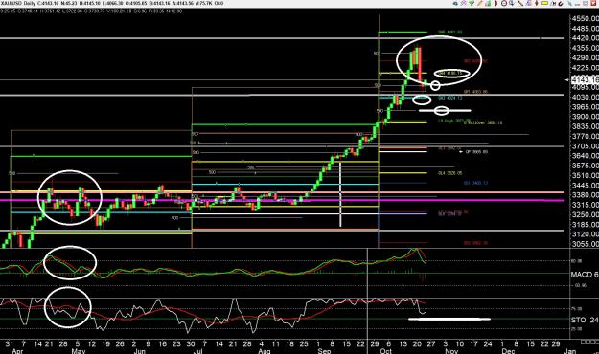Click the May month label on time axis
599x354 pixels.
pyautogui.click(x=79, y=351)
